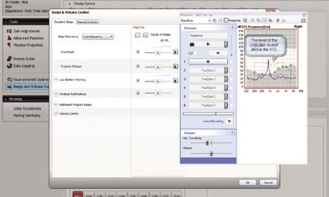Click the lightbulb icon in REM toolbar
The height and width of the screenshot is (197, 329).
(x=278, y=20)
